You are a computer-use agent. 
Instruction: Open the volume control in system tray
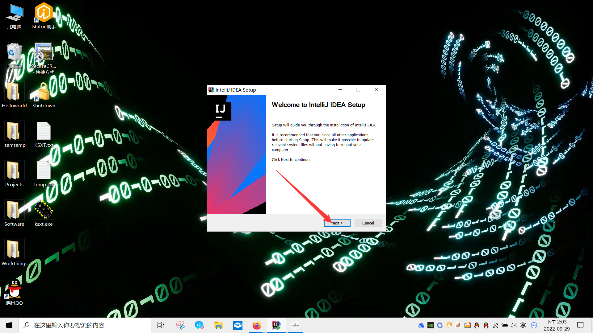coord(513,325)
